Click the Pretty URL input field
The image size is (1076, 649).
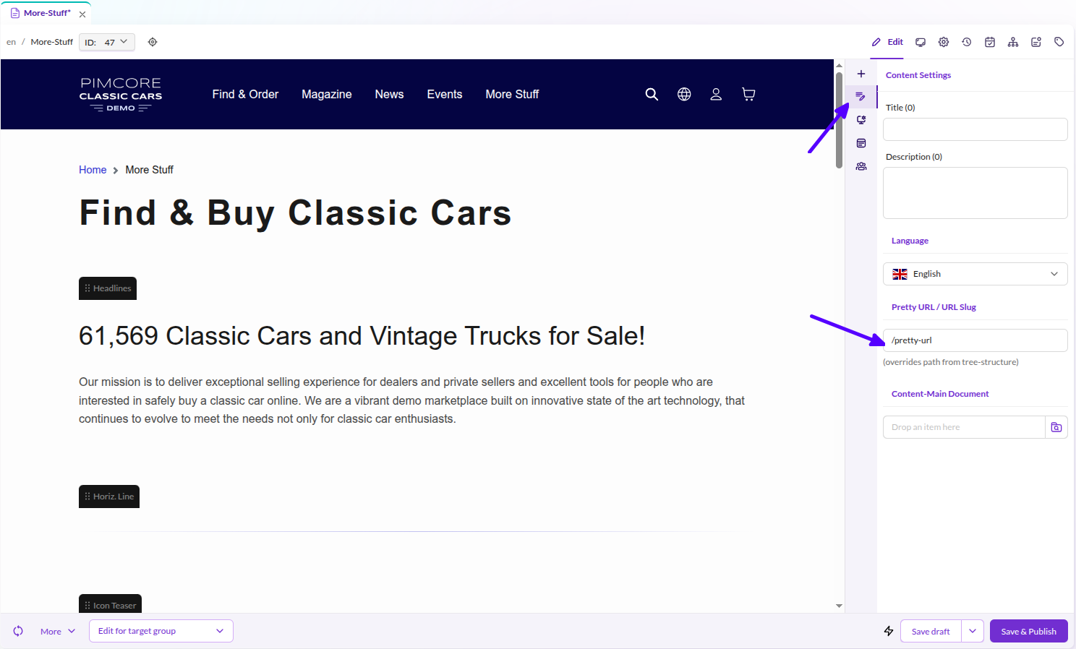[x=975, y=340]
